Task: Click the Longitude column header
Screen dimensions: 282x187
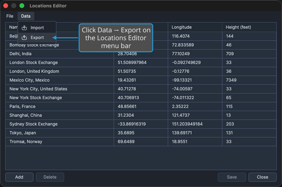Action: pyautogui.click(x=195, y=27)
